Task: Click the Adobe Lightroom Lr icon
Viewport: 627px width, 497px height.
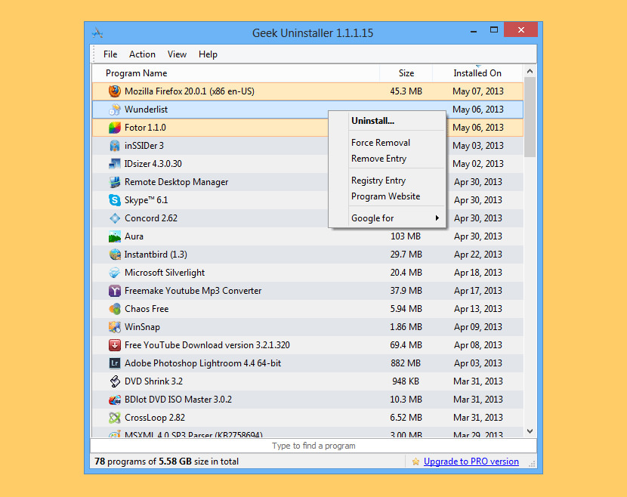Action: (115, 363)
